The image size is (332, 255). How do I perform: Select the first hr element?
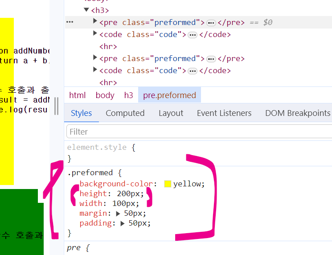click(x=108, y=47)
